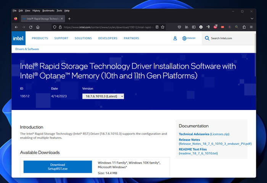Open the extensions puzzle icon

point(244,27)
